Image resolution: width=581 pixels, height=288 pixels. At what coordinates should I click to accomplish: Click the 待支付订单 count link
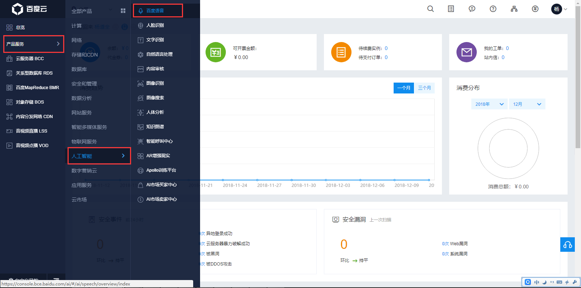coord(386,57)
